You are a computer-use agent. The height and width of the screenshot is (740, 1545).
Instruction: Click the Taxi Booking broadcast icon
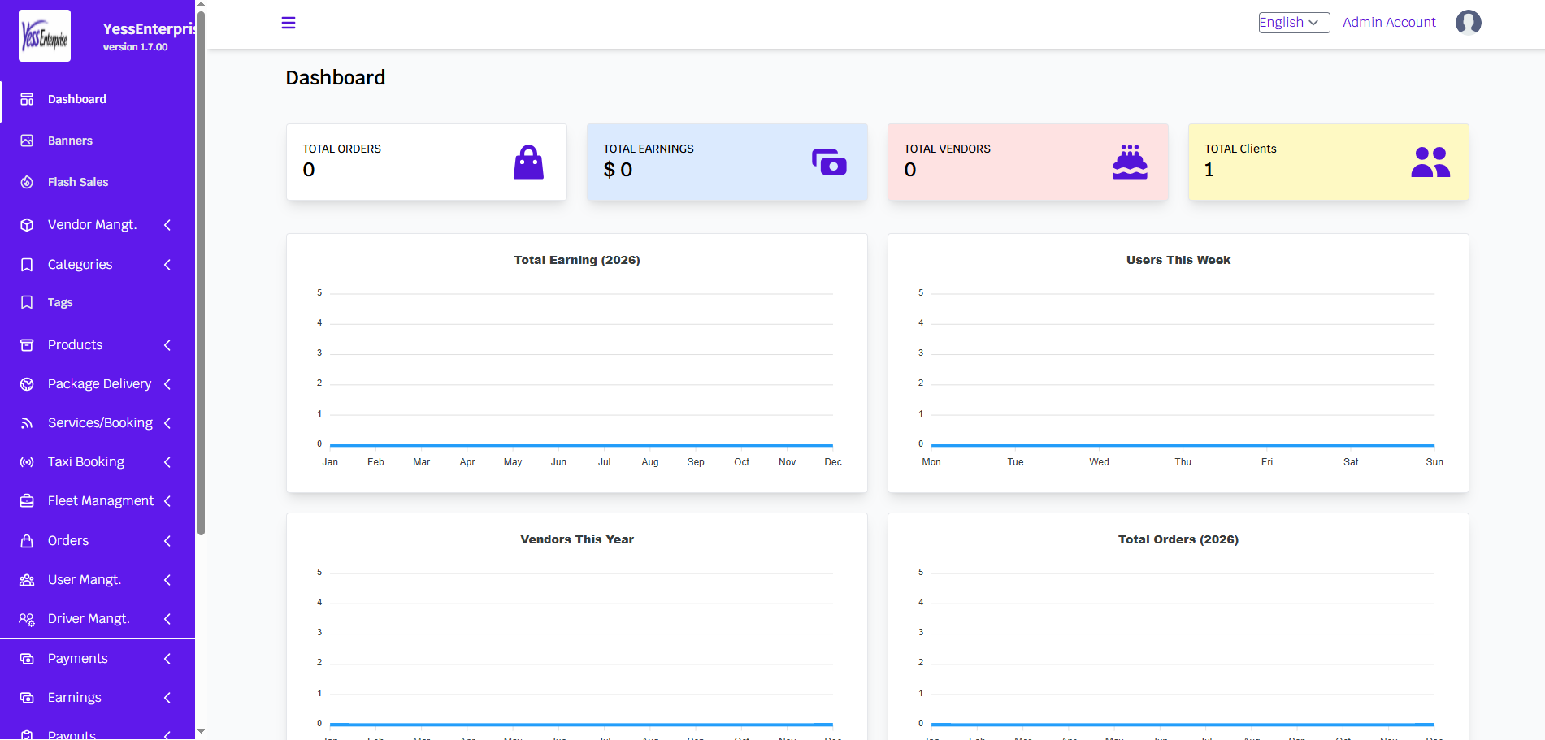(x=27, y=462)
